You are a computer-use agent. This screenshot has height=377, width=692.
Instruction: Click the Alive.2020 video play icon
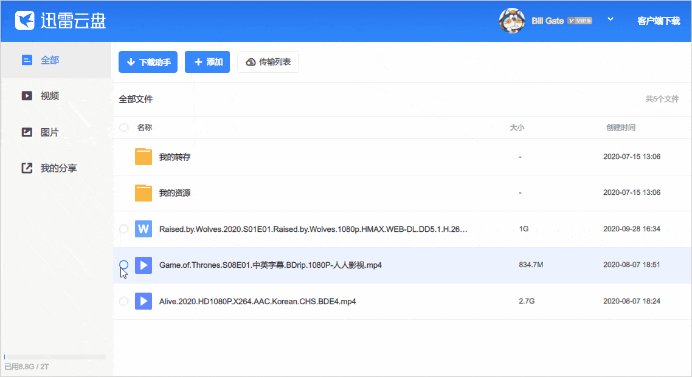[x=144, y=301]
